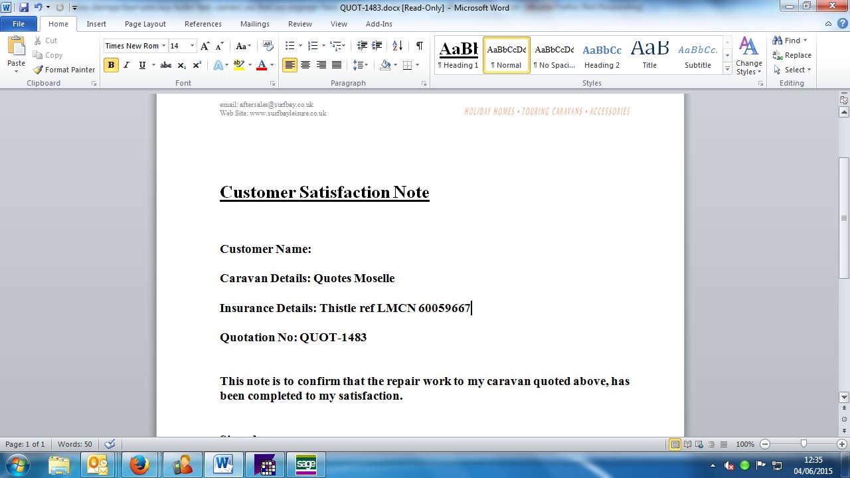Open Firefox from the taskbar
The width and height of the screenshot is (850, 478).
click(139, 465)
